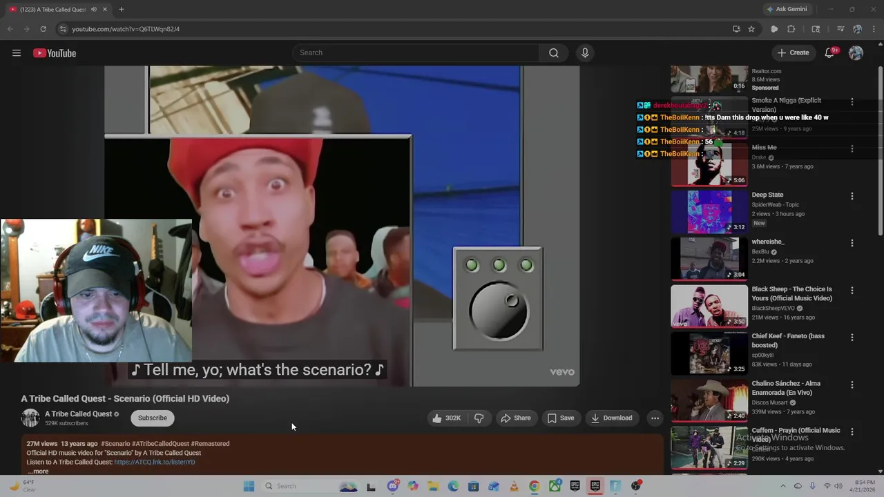This screenshot has width=884, height=497.
Task: Bookmark this page with the star
Action: [751, 29]
